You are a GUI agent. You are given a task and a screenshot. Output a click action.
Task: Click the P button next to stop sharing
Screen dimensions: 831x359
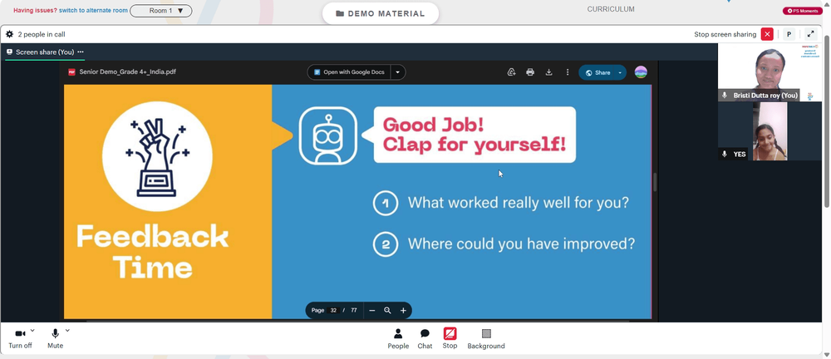[x=789, y=34]
